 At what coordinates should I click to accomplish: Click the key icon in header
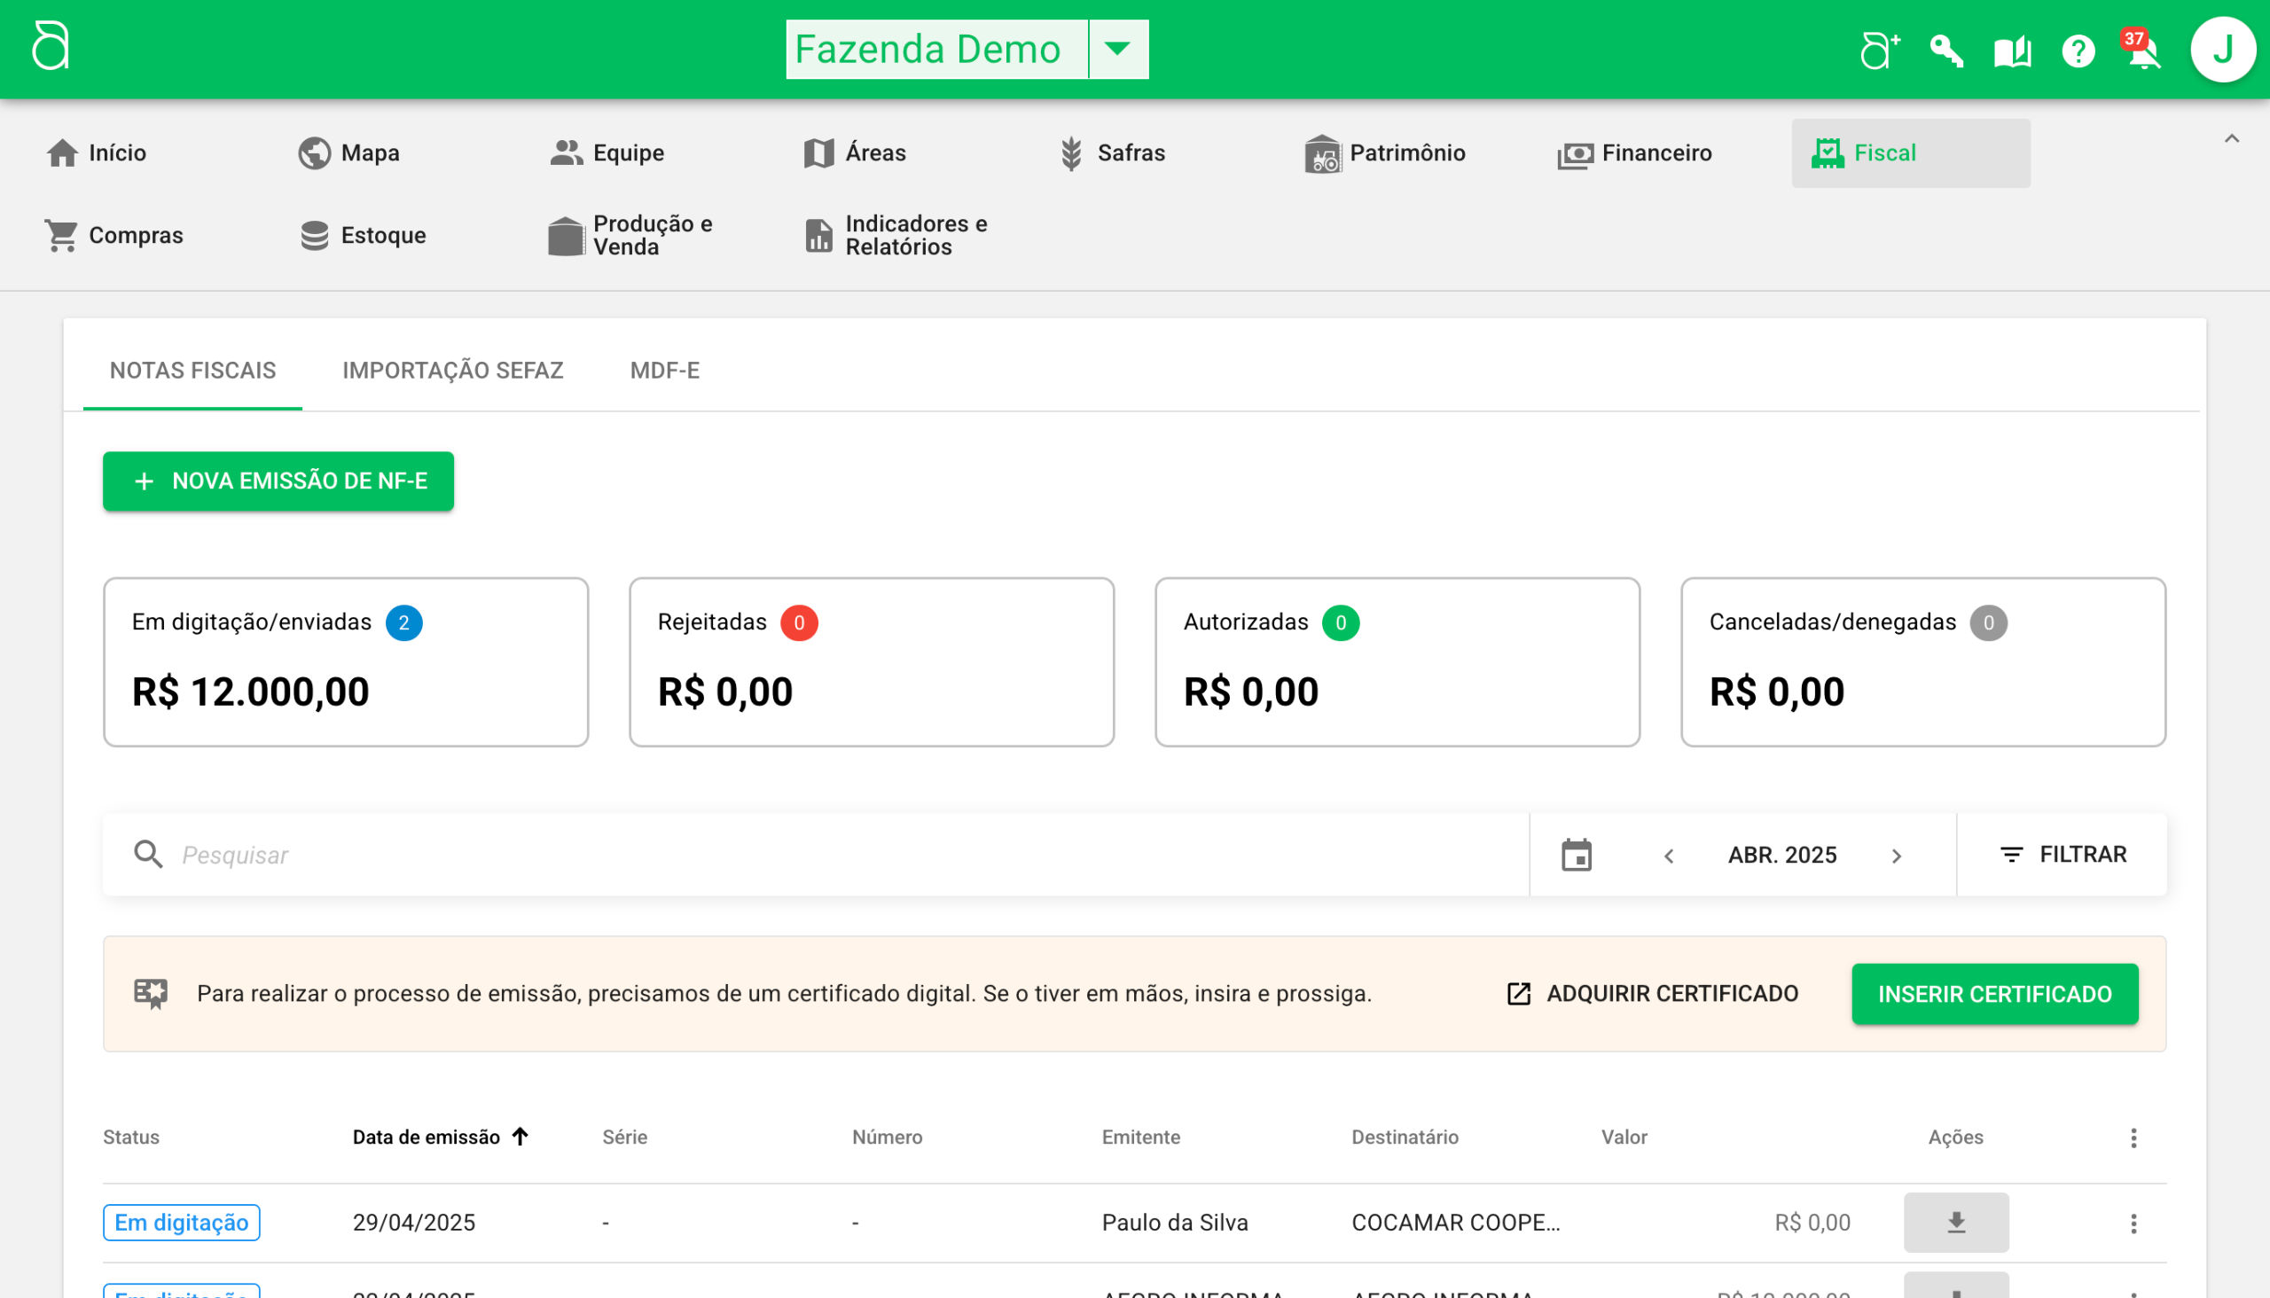click(x=1945, y=51)
